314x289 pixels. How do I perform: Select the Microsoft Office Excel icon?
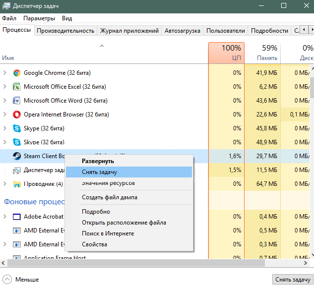[17, 87]
